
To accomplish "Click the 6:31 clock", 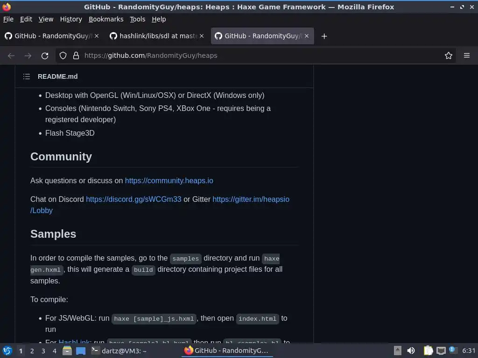I will (x=469, y=351).
